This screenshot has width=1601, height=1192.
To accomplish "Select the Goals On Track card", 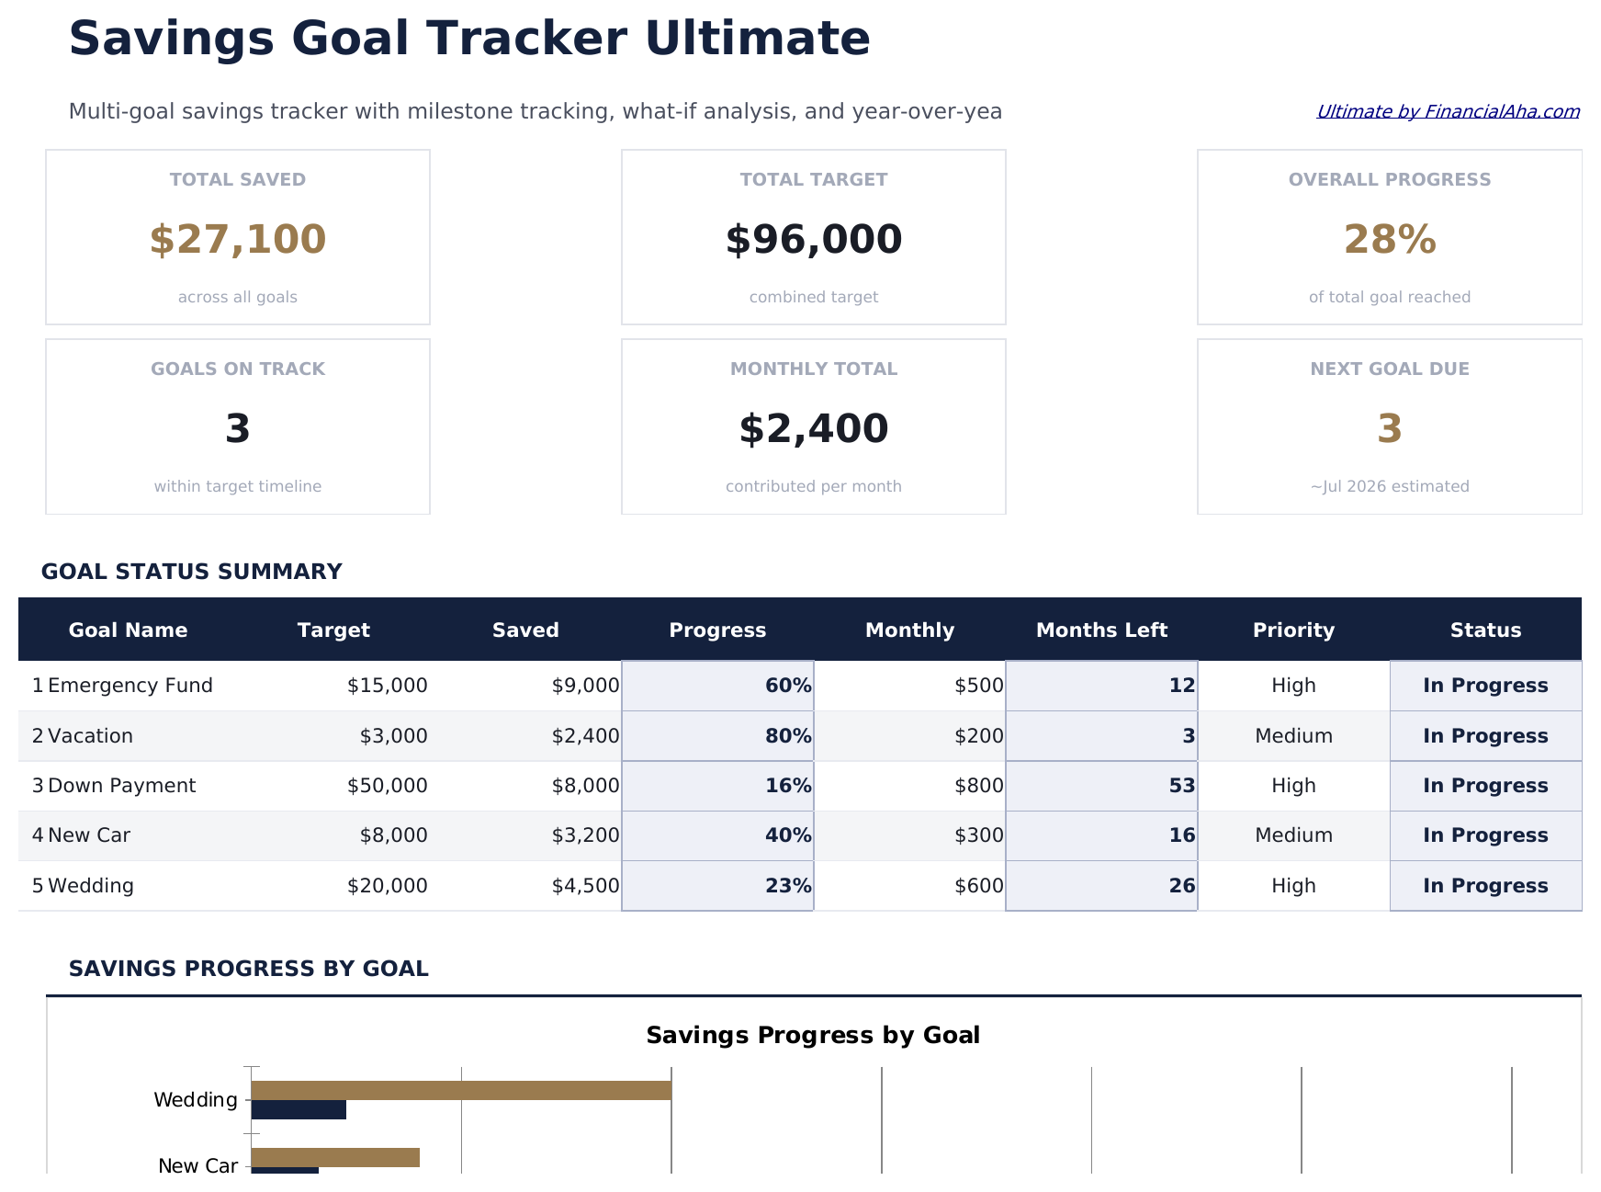I will (x=237, y=426).
